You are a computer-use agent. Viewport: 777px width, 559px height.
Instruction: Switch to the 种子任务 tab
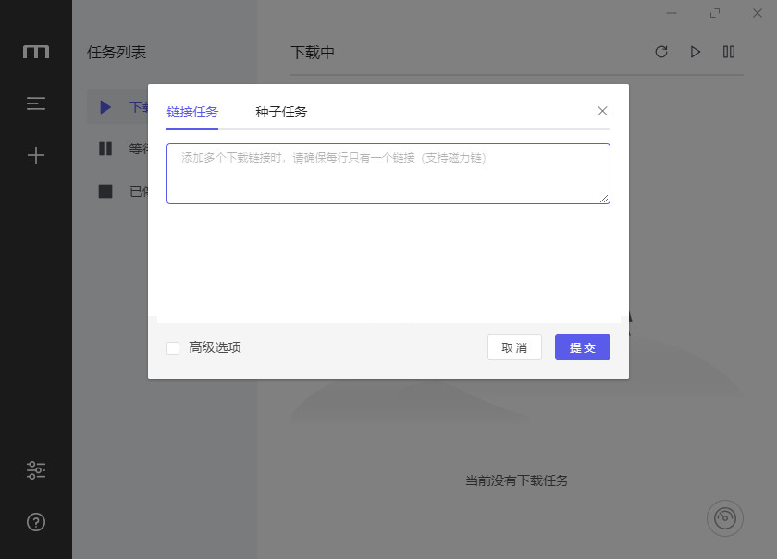281,112
